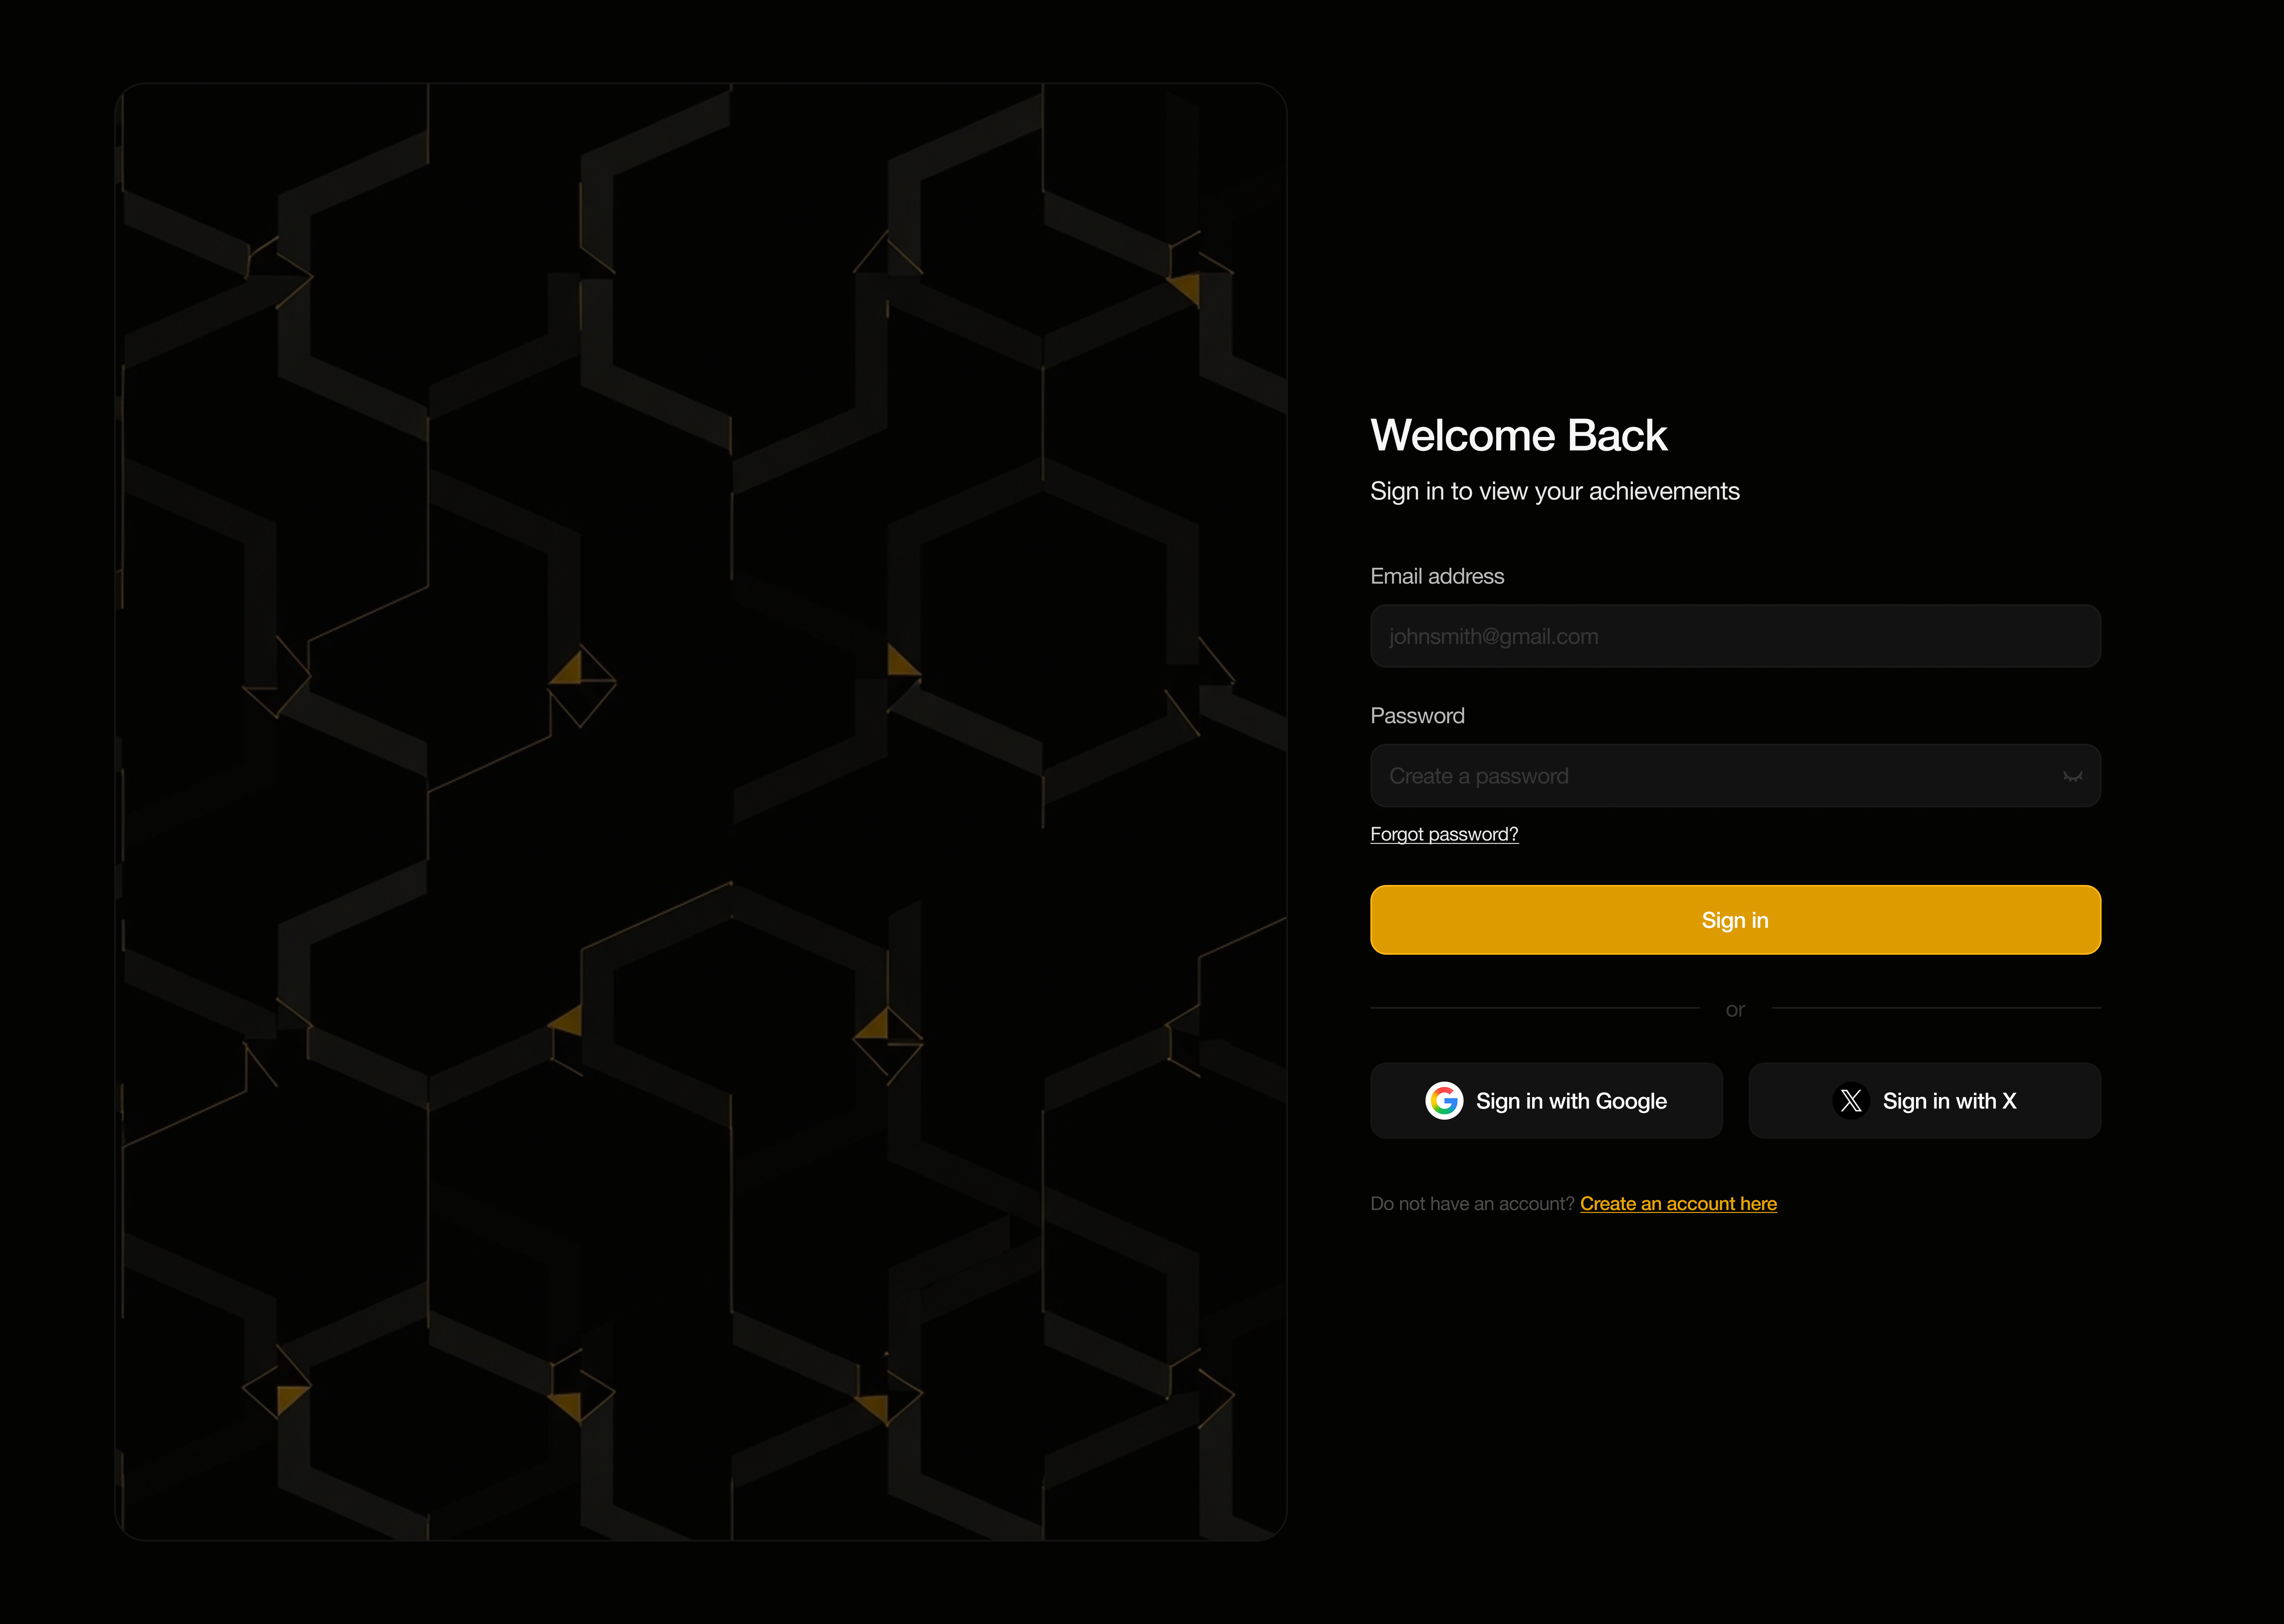Focus the Password input field

1735,776
